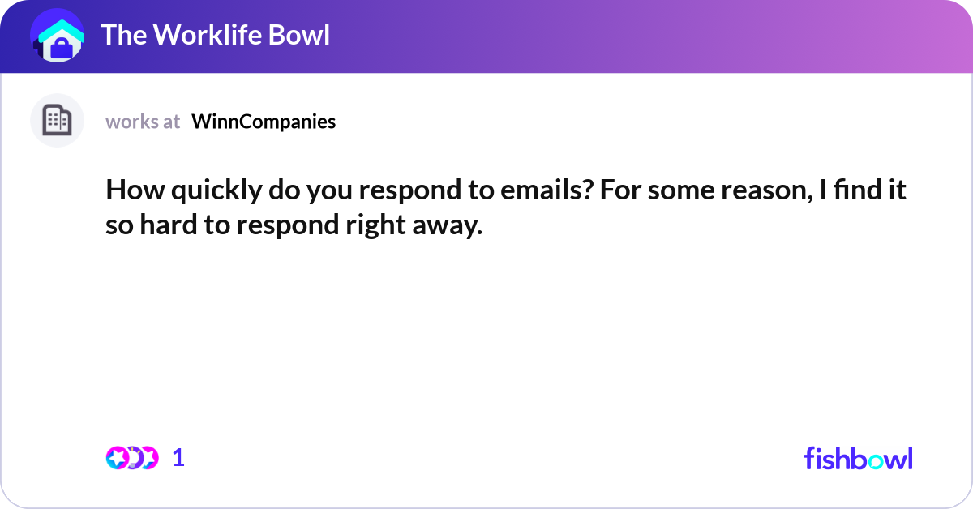Click the Worklife Bowl house icon
This screenshot has width=973, height=509.
click(57, 34)
